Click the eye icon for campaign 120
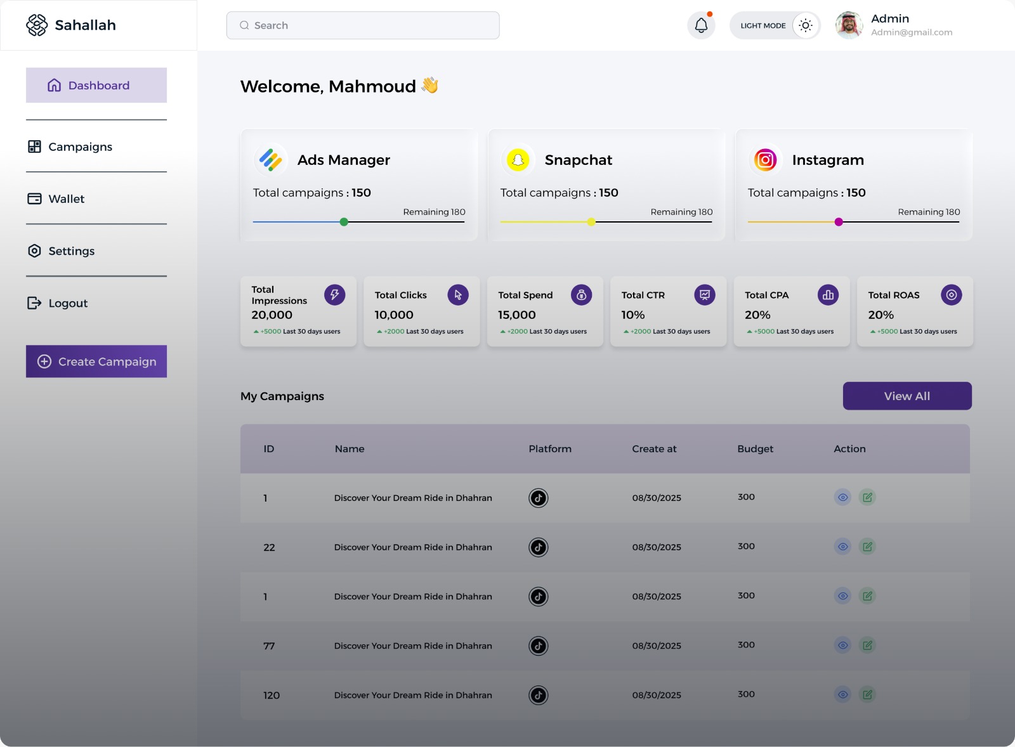 [842, 694]
